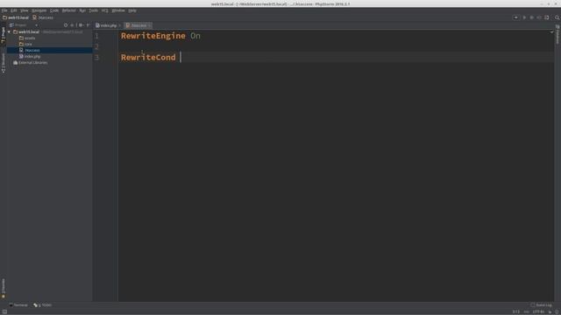Toggle the Structure tool window side tab
Image resolution: width=561 pixels, height=315 pixels.
(4, 63)
